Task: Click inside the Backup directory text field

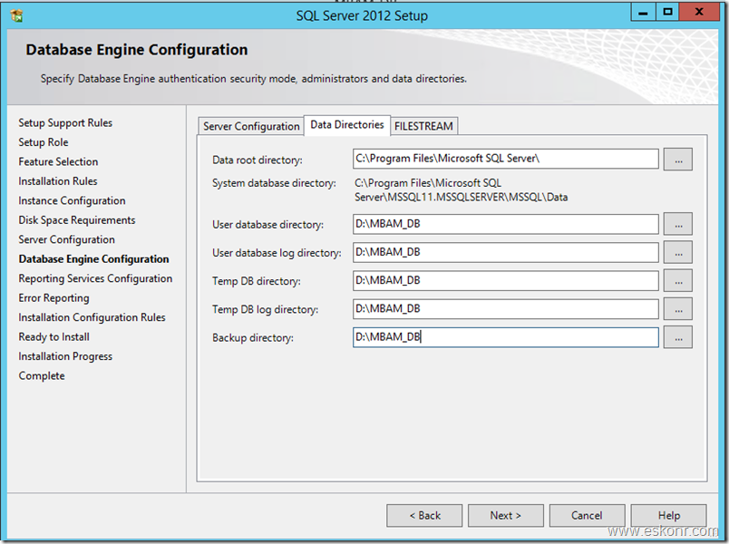Action: [x=499, y=337]
